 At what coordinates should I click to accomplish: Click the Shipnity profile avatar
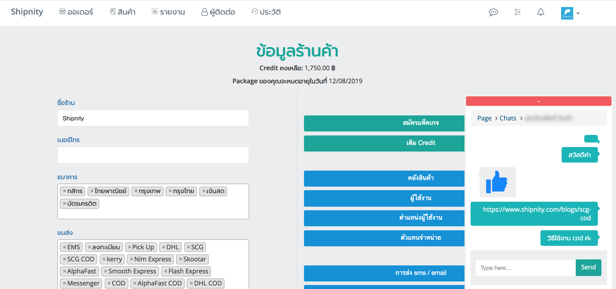click(567, 13)
